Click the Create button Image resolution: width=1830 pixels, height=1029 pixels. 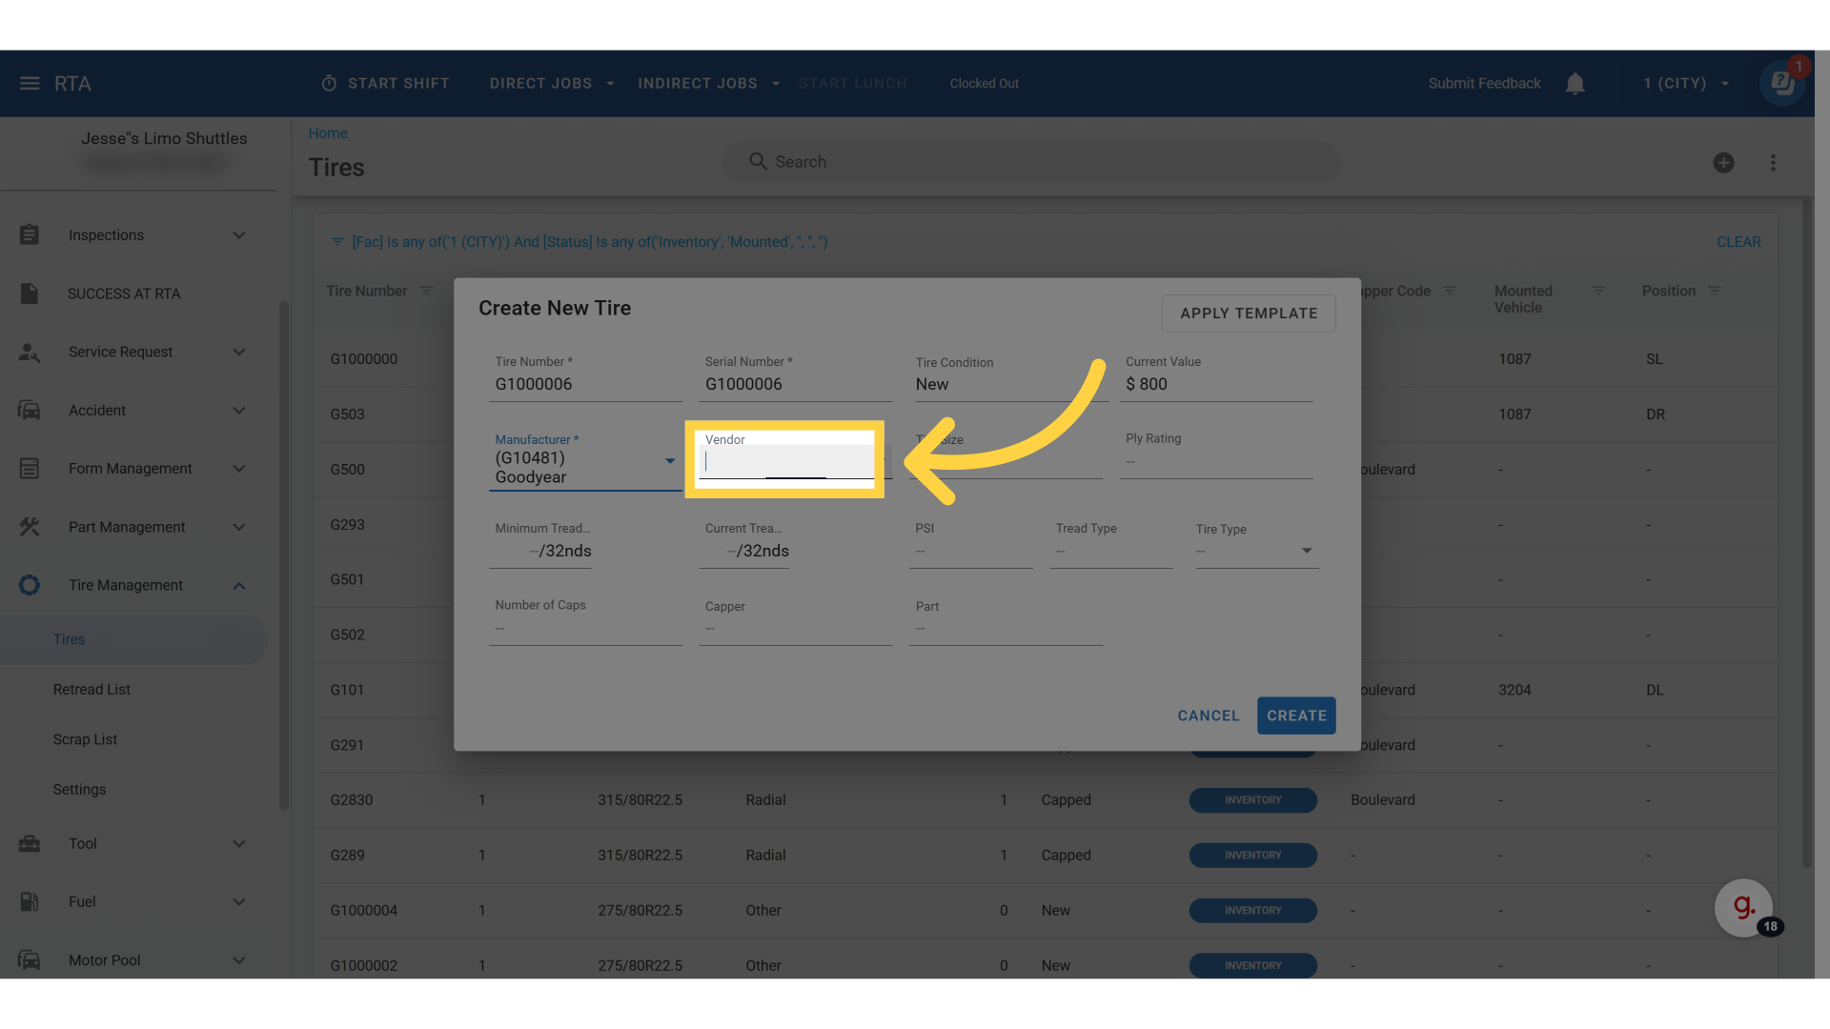pos(1295,716)
